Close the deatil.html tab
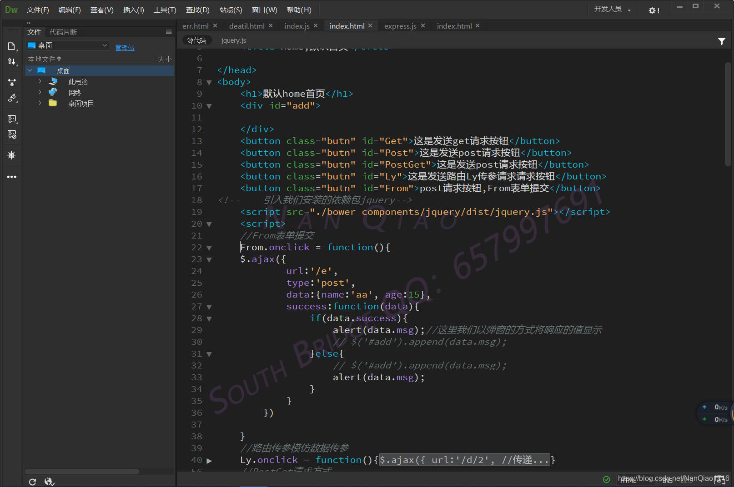Screen dimensions: 734x487 271,25
